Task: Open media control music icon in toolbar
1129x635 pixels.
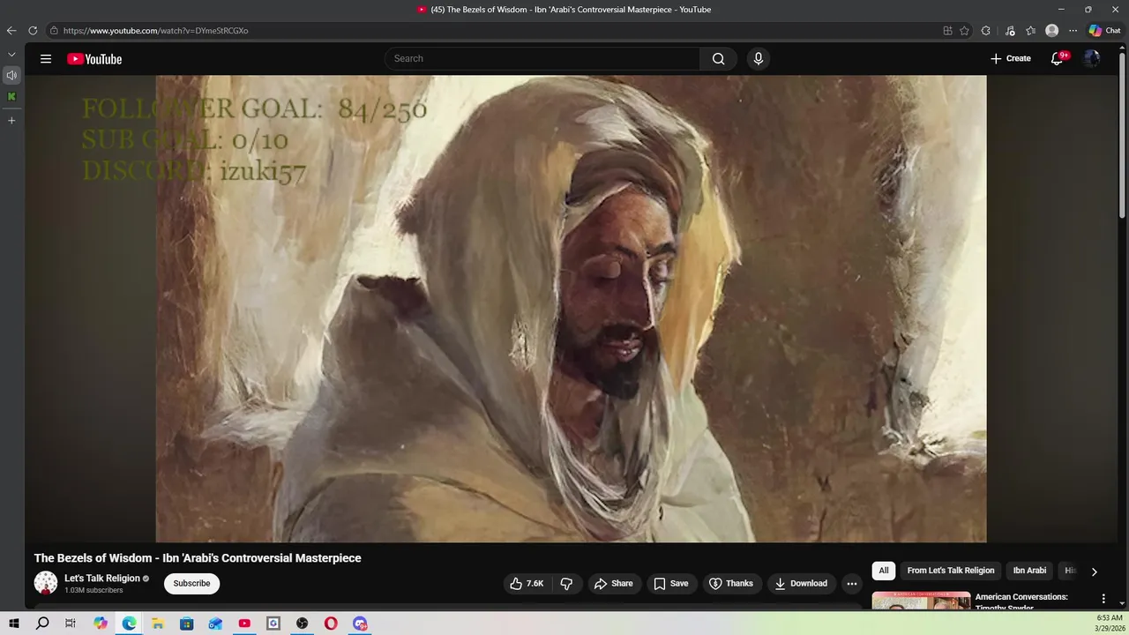Action: click(x=1010, y=30)
